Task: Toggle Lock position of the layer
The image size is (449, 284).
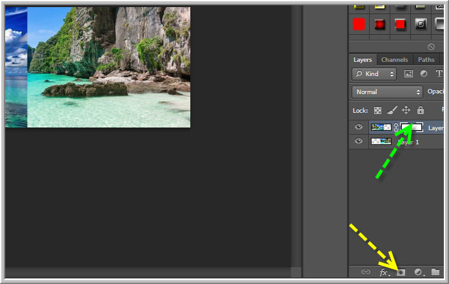Action: pyautogui.click(x=406, y=110)
